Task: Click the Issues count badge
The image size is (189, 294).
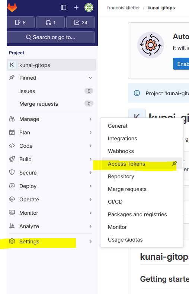Action: pos(89,91)
